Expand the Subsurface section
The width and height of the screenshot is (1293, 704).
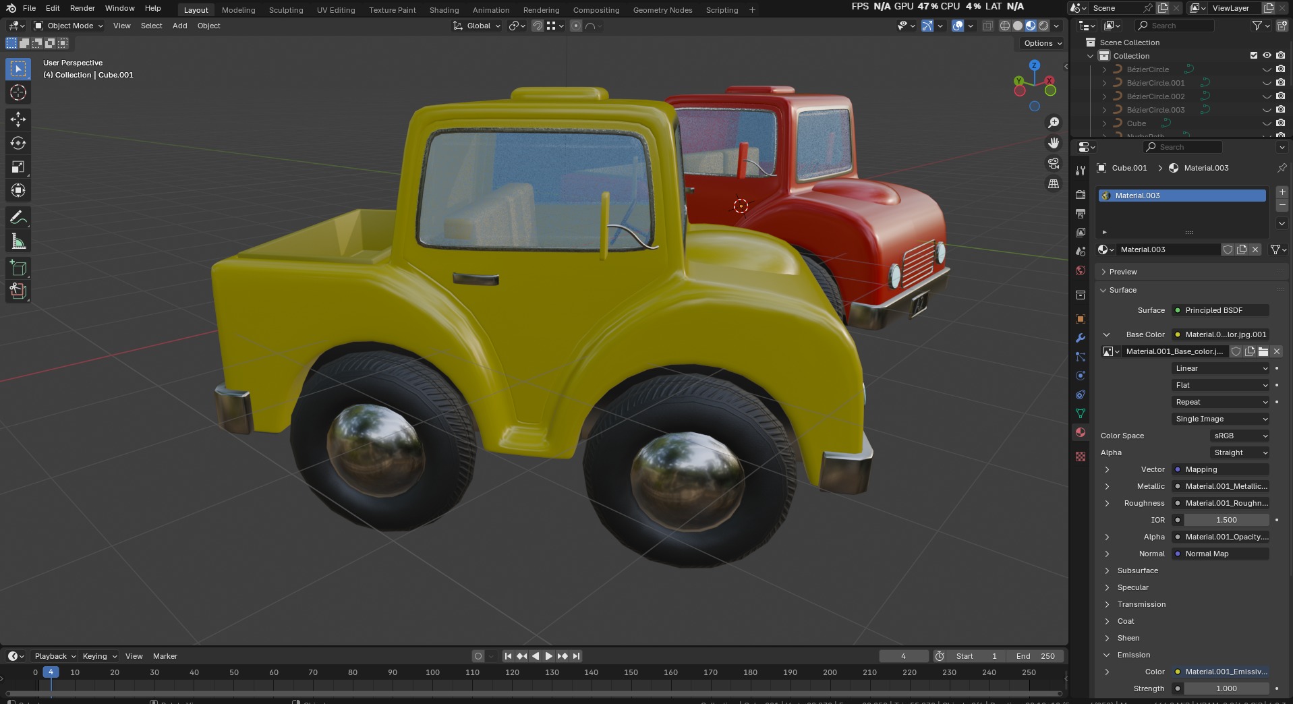tap(1137, 570)
